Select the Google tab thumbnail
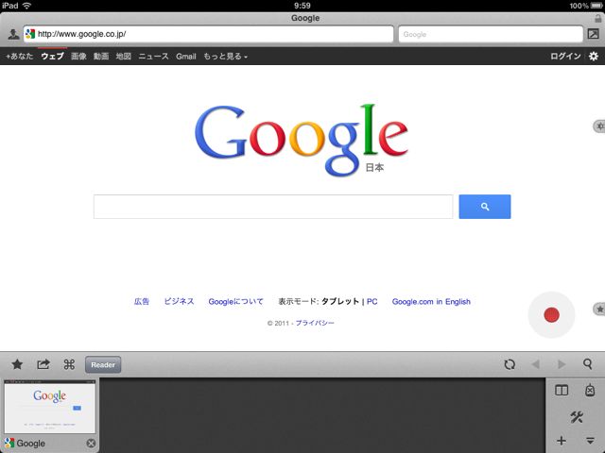This screenshot has width=605, height=453. (x=50, y=407)
